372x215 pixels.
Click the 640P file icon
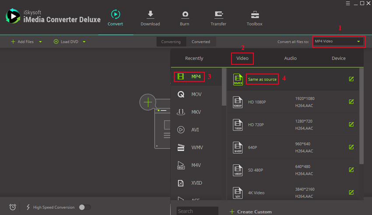tap(238, 148)
